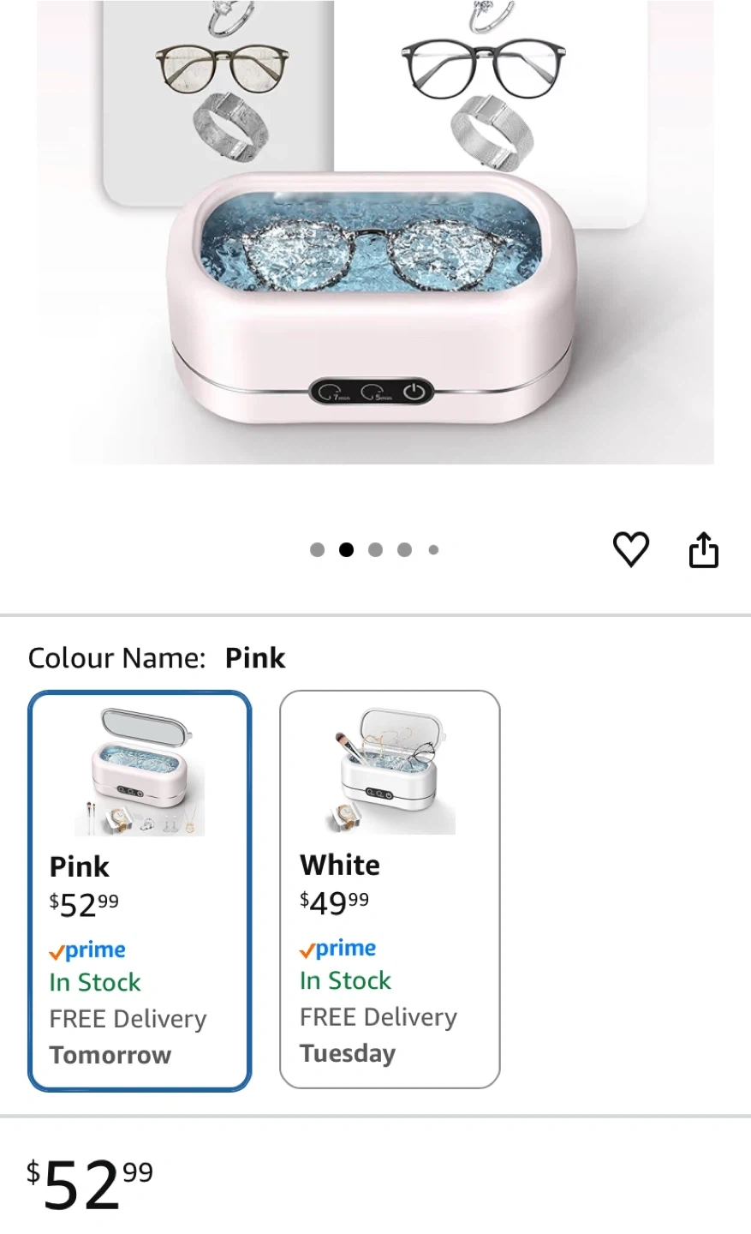Screen dimensions: 751x1234
Task: Click the White variant thumbnail image
Action: (x=390, y=770)
